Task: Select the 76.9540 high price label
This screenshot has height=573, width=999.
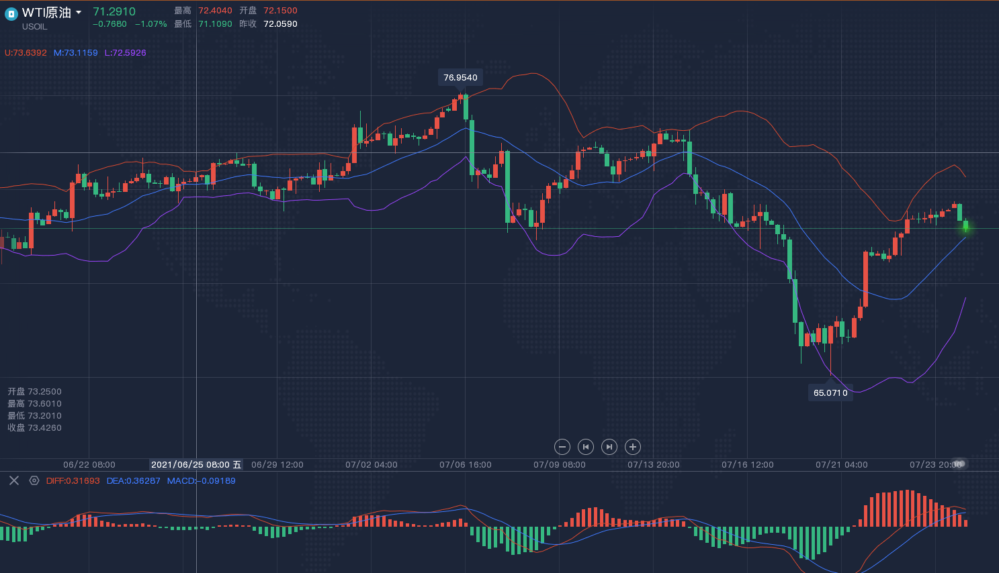Action: point(460,78)
